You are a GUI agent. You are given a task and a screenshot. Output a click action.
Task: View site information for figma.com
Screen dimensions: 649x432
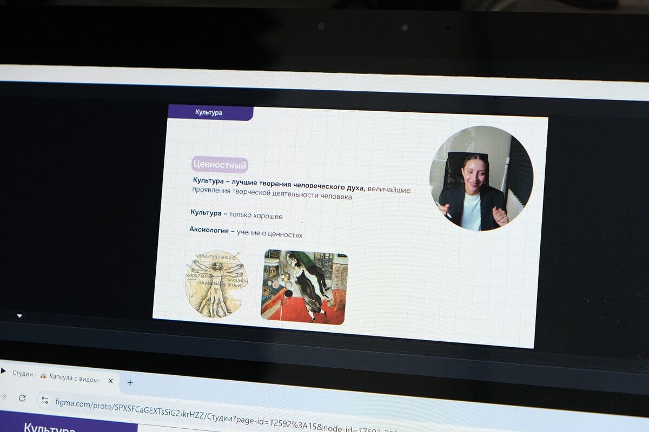click(45, 400)
